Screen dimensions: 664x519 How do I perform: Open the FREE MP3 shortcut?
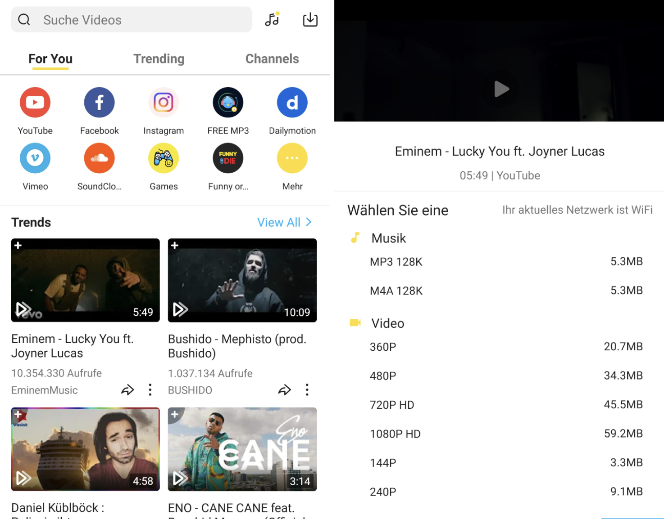(228, 103)
